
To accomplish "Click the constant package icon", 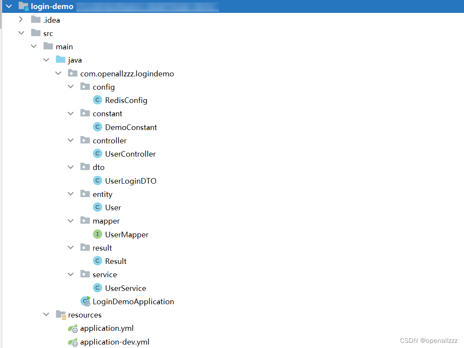I will (85, 113).
